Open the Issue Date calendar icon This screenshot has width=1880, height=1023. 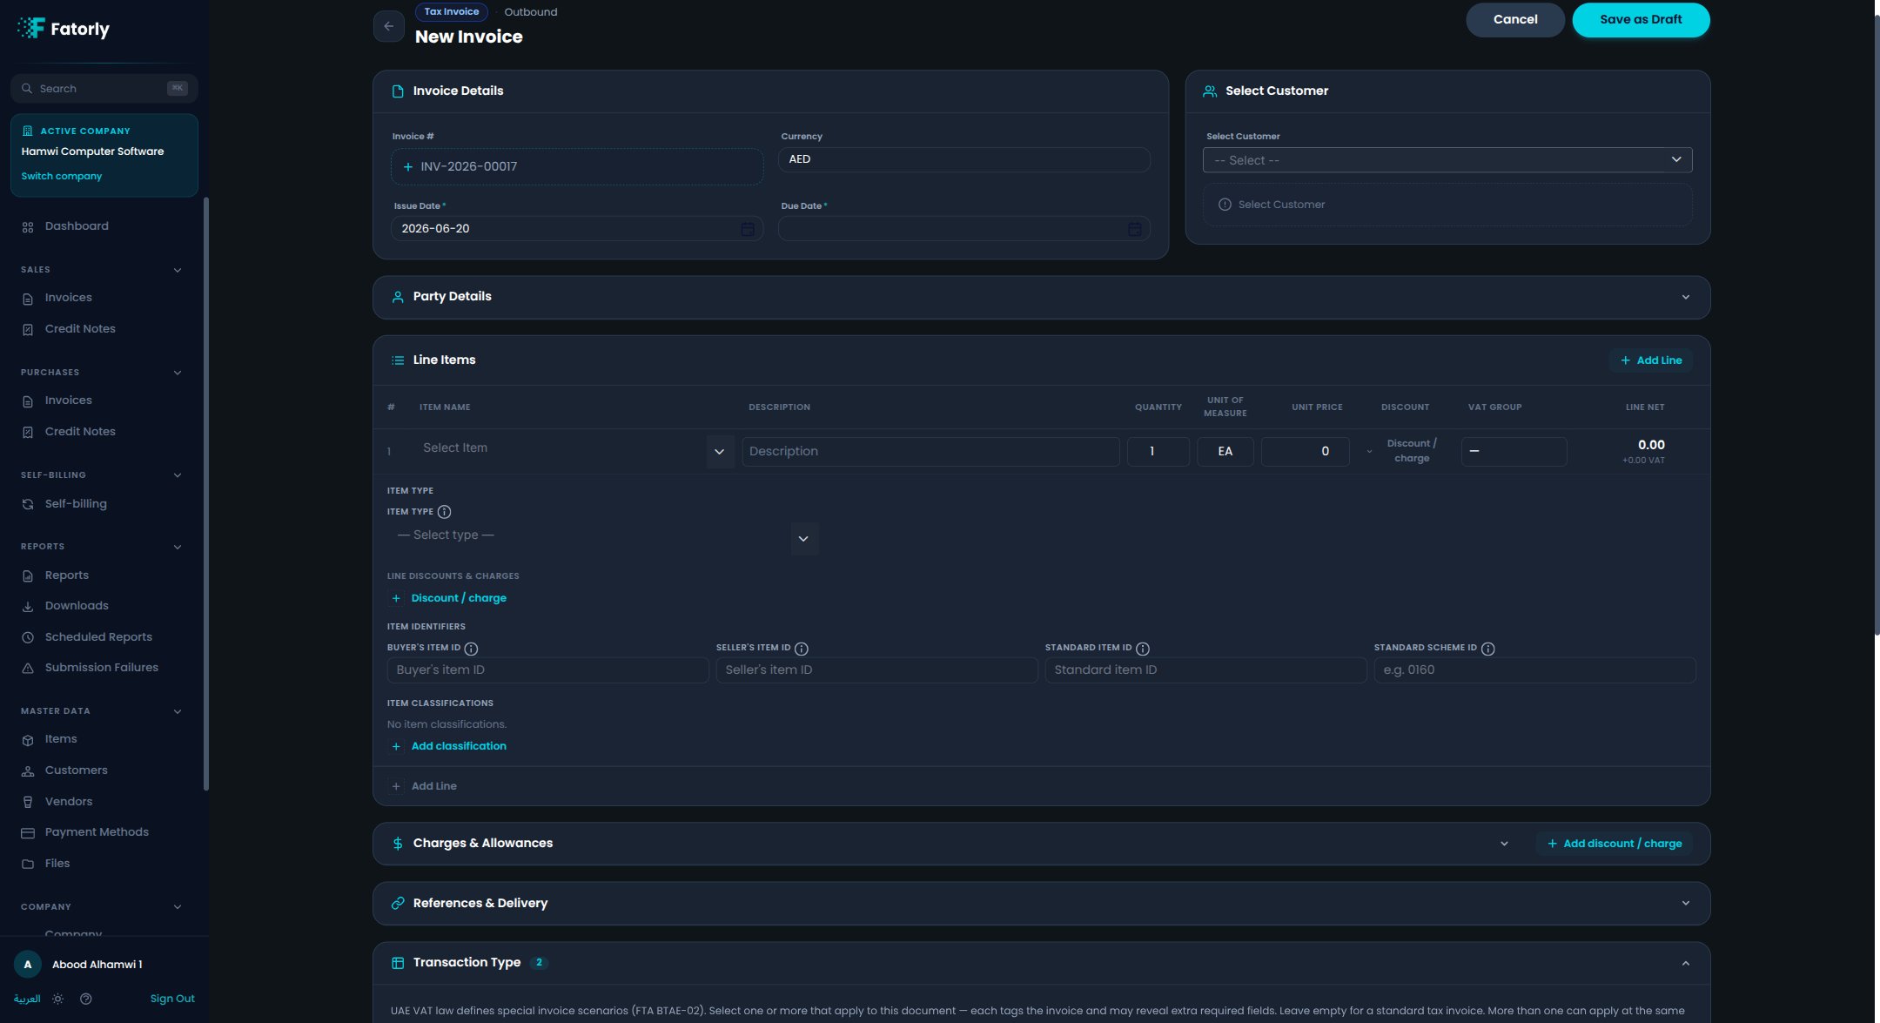748,229
